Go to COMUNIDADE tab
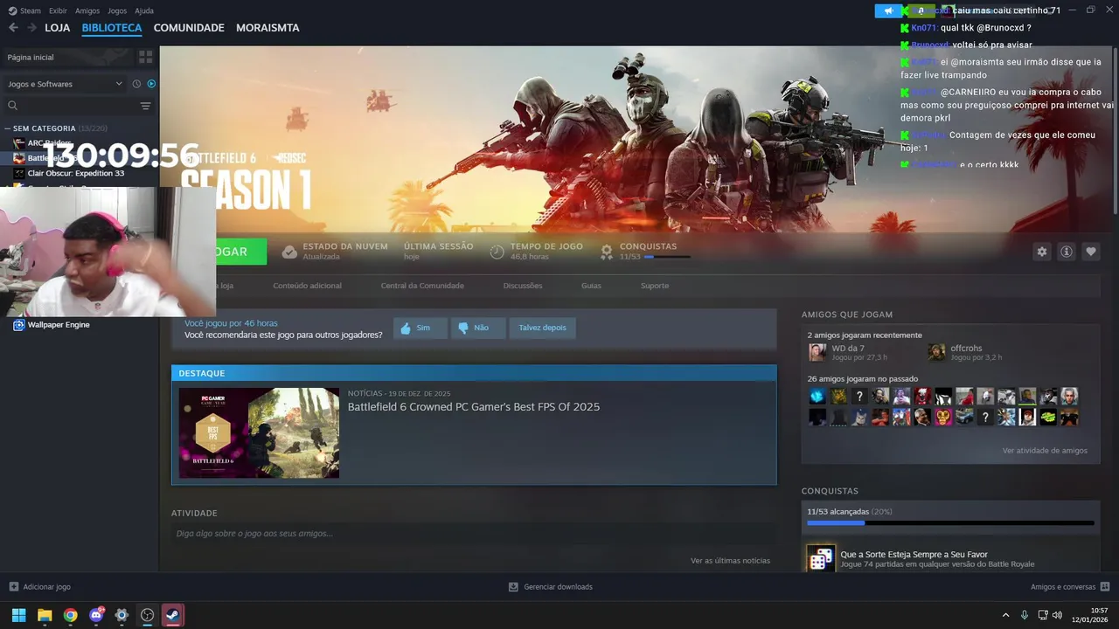The width and height of the screenshot is (1119, 629). tap(189, 28)
